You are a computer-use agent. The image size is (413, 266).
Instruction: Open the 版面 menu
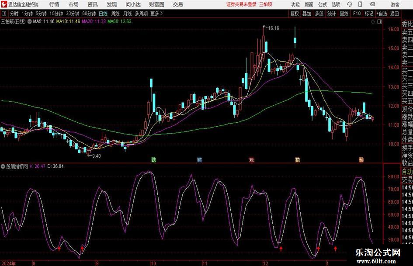tap(309, 4)
